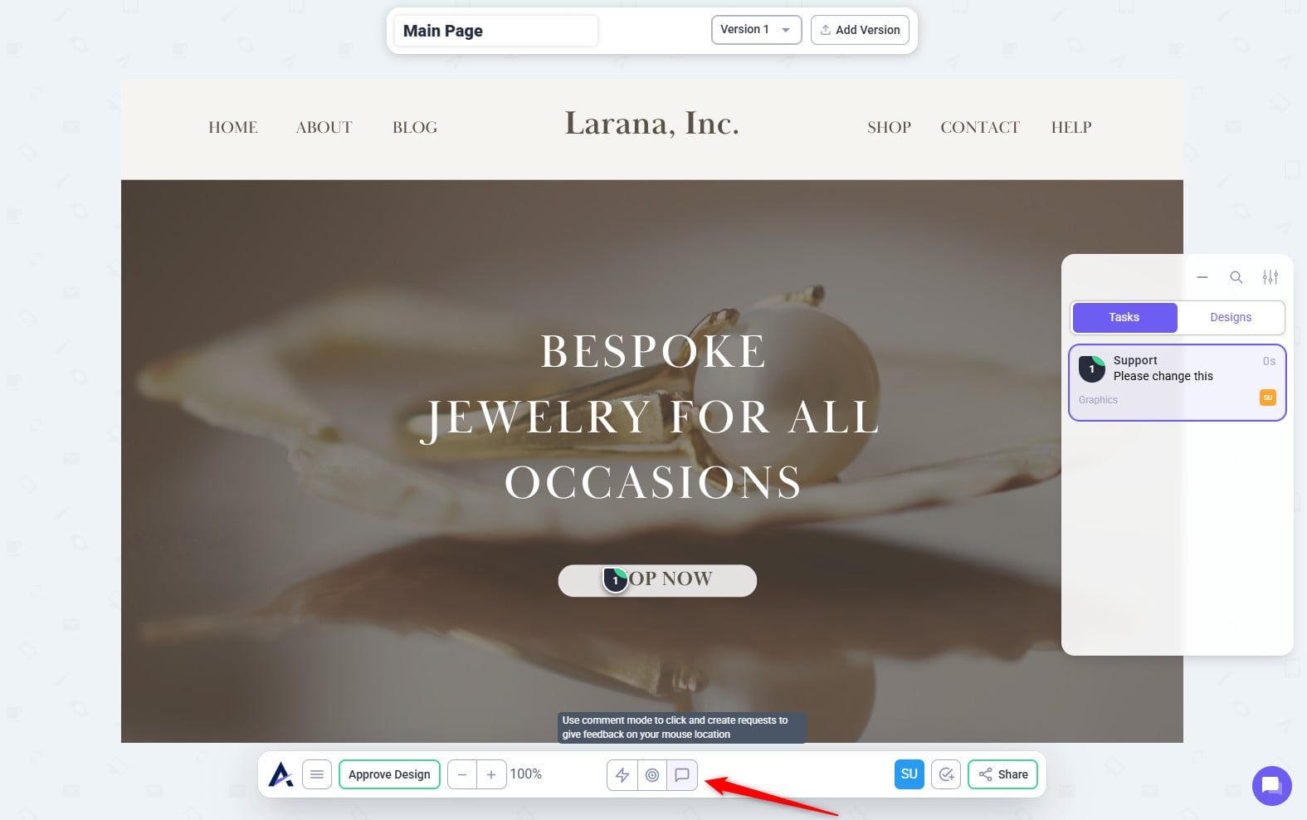Open the Version 1 dropdown

click(x=756, y=30)
